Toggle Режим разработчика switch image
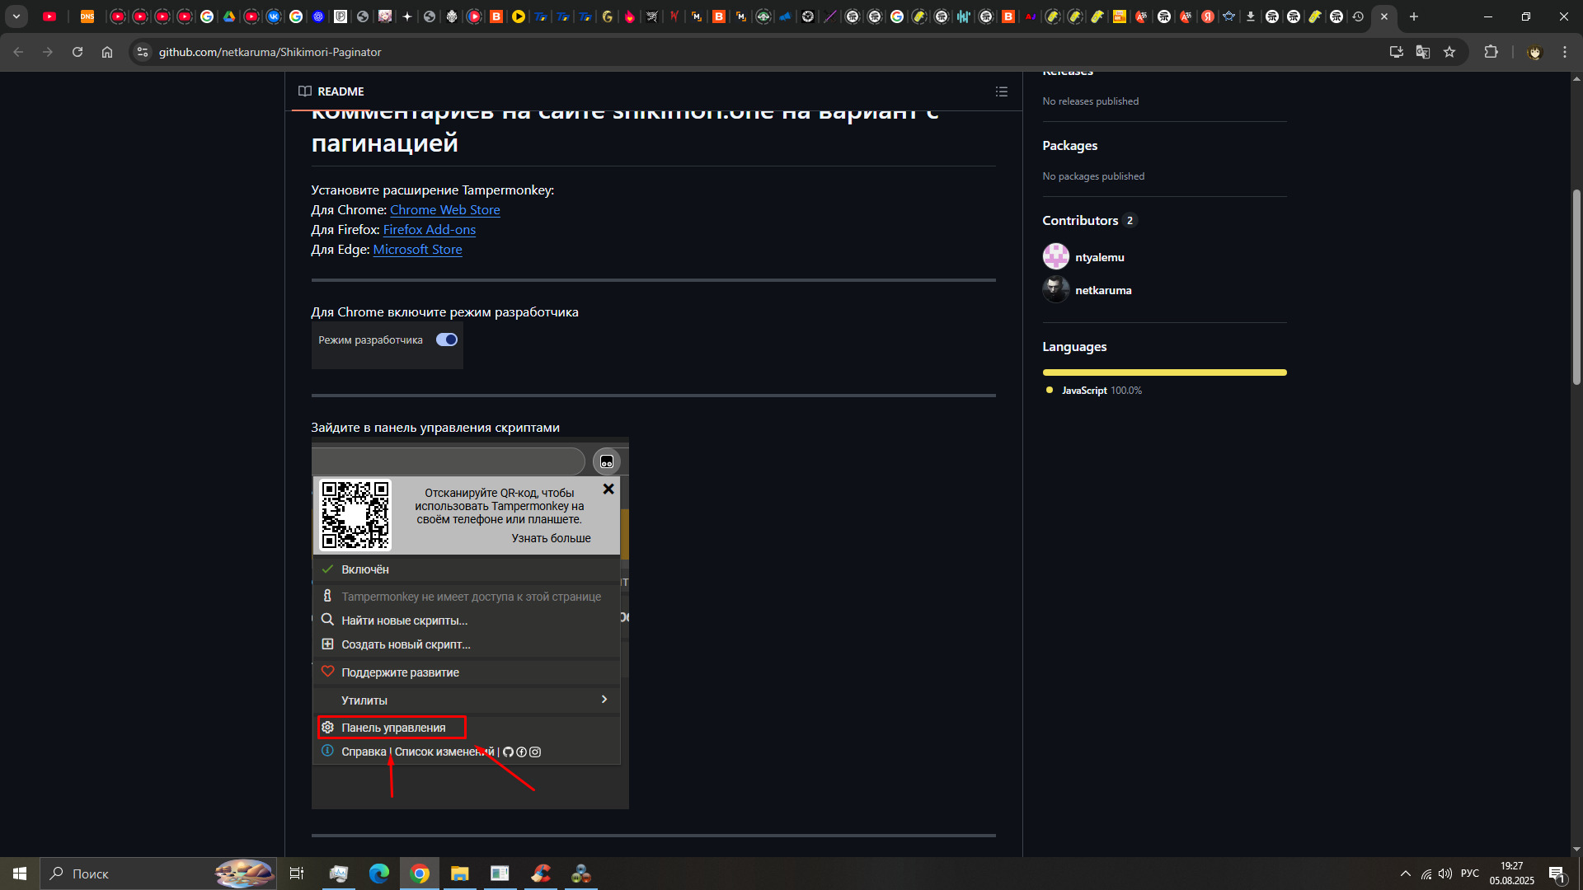1583x890 pixels. 446,340
